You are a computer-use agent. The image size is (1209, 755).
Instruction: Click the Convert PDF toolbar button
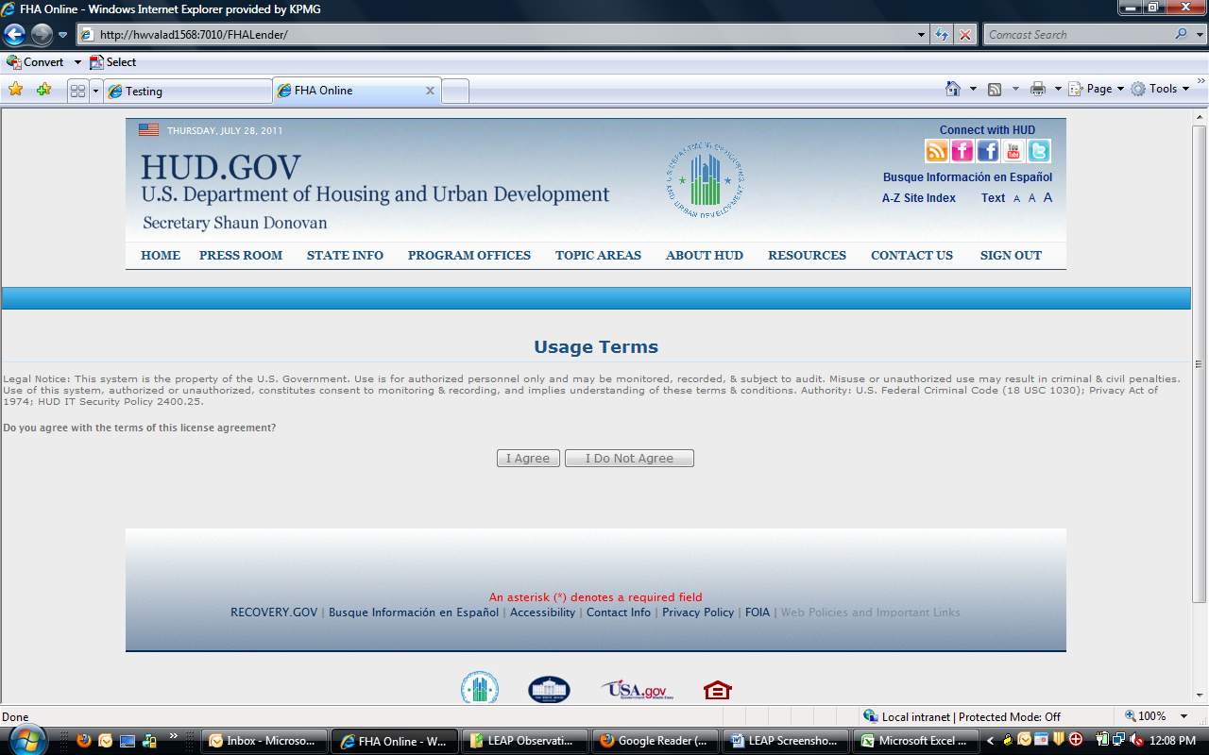coord(35,62)
